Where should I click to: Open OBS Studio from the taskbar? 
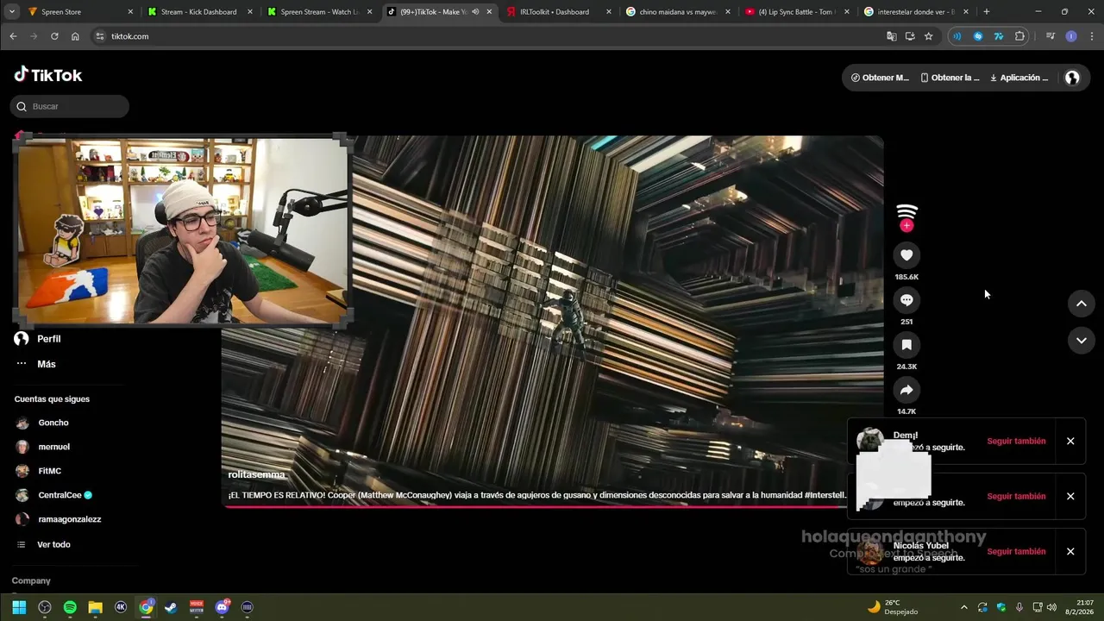(45, 607)
